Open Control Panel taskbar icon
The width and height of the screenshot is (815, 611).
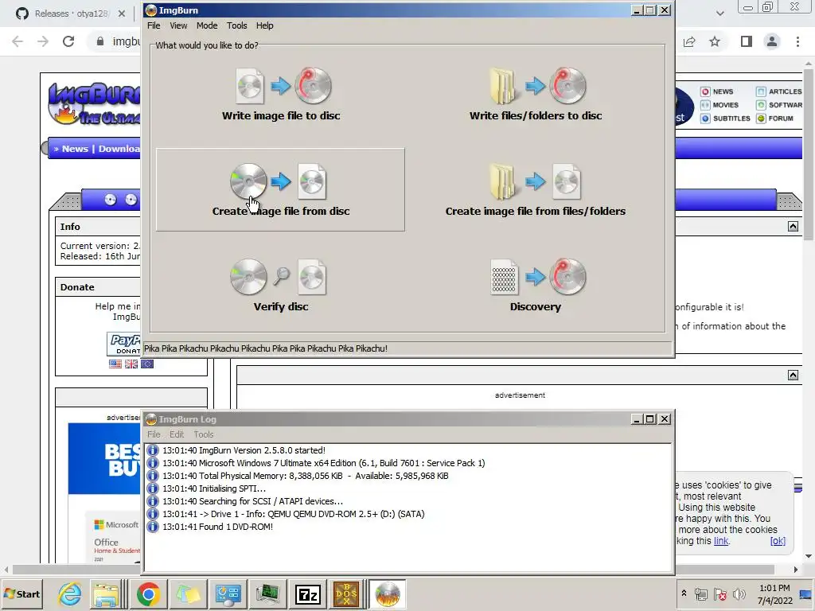point(228,593)
